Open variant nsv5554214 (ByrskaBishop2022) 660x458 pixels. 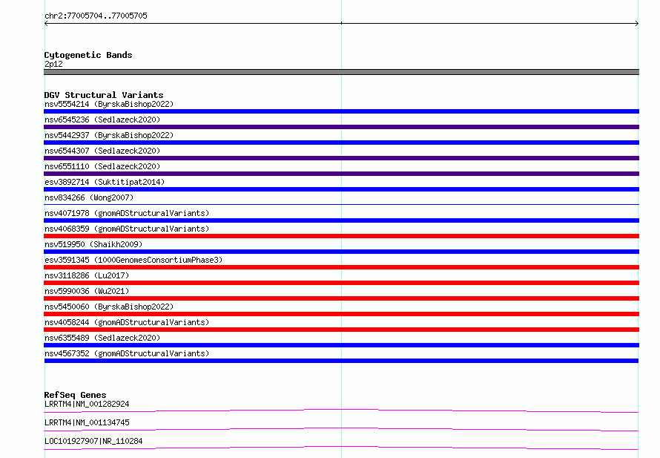point(109,104)
